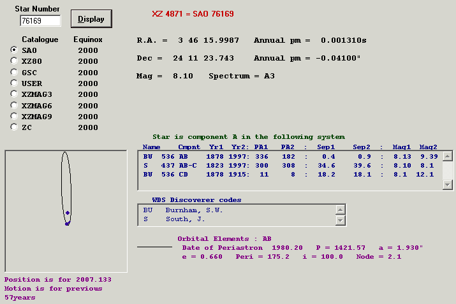Click the Catalogue column label
This screenshot has height=304, width=456.
(x=40, y=40)
